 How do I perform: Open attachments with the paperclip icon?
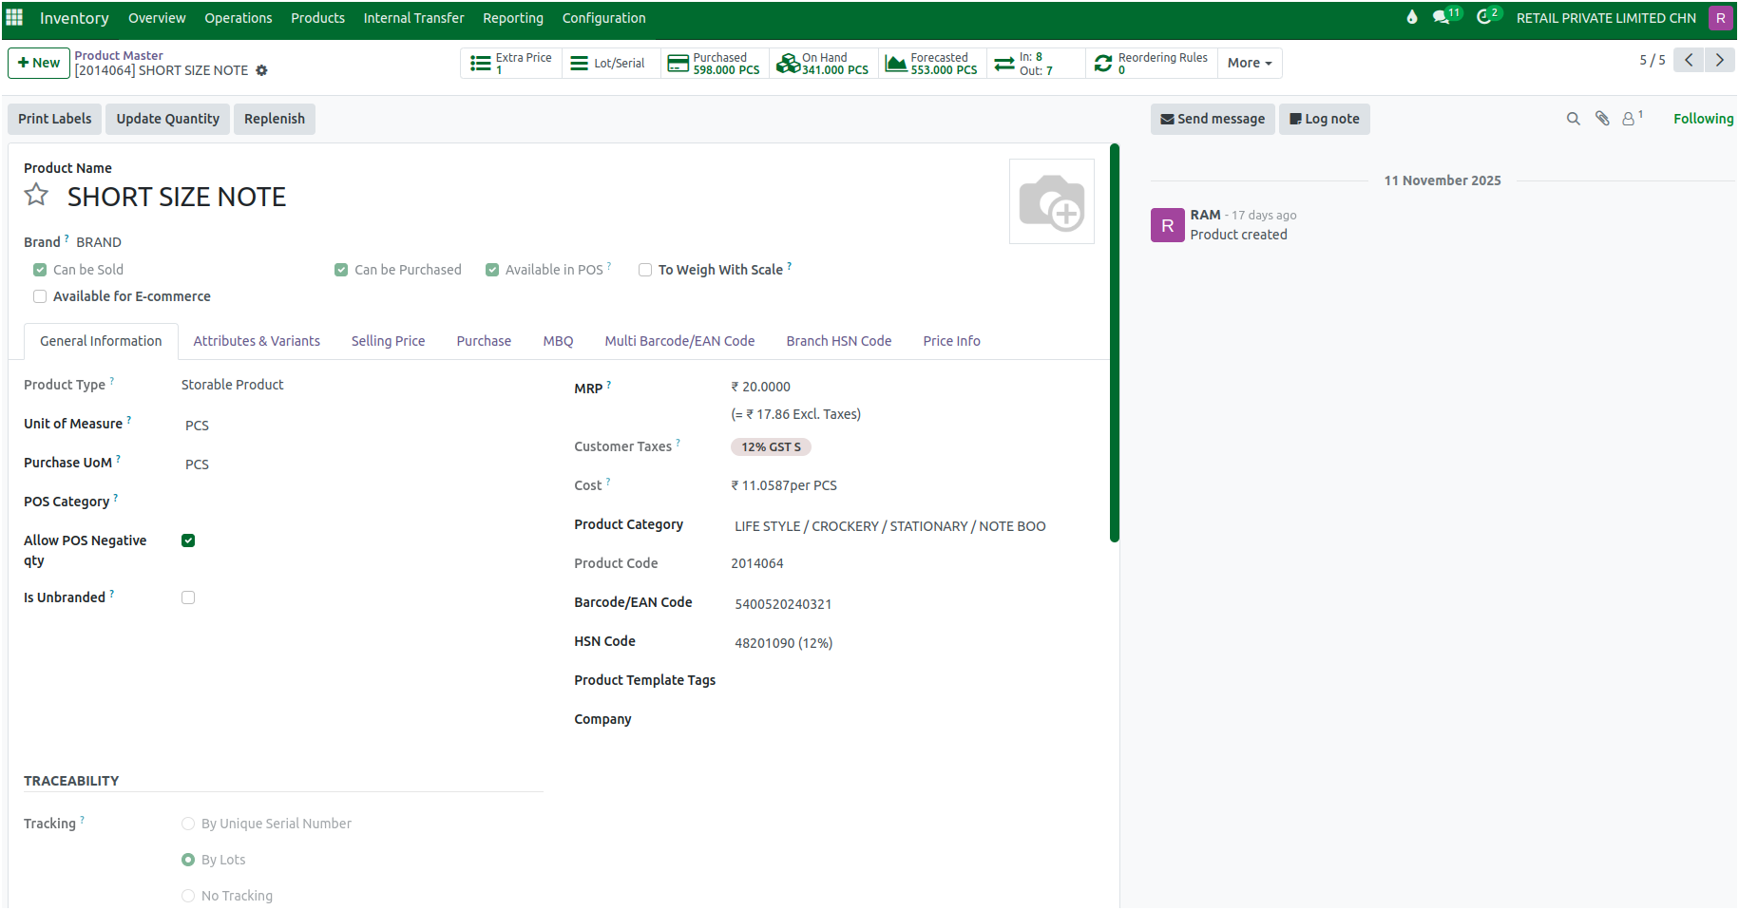coord(1602,118)
